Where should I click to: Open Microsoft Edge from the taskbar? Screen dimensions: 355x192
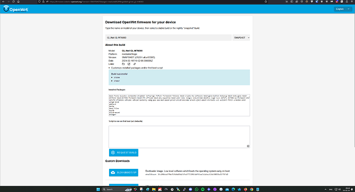[x=233, y=189]
